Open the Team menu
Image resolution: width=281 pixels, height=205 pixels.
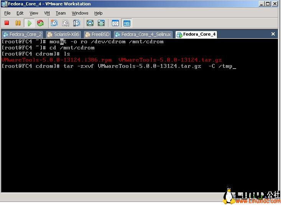[61, 13]
